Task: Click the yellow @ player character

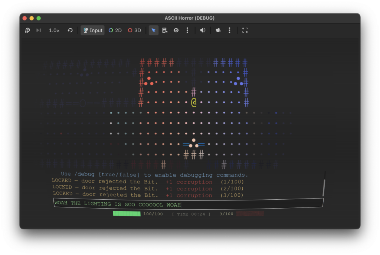Action: 194,102
